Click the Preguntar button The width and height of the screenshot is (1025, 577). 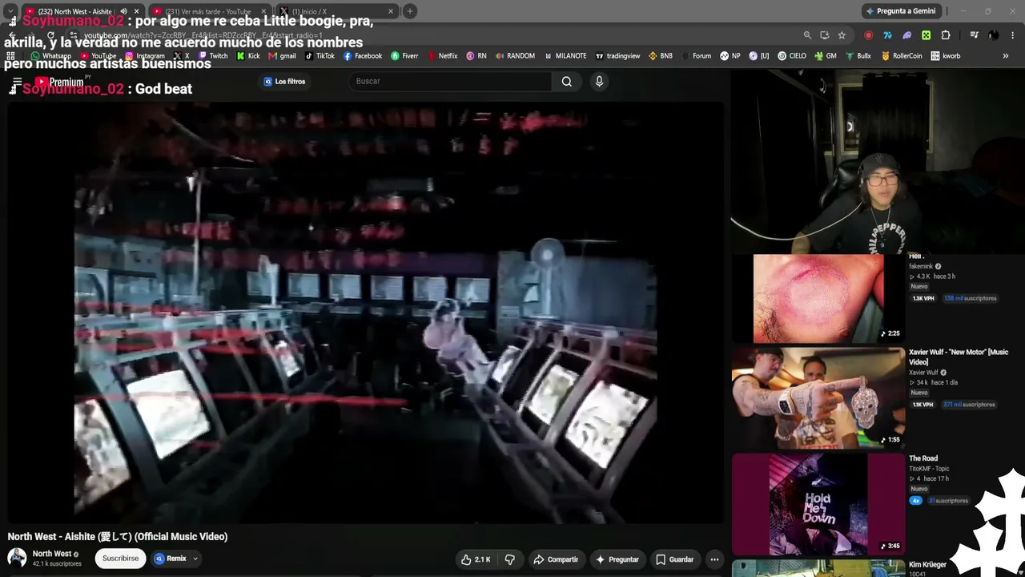pyautogui.click(x=617, y=559)
